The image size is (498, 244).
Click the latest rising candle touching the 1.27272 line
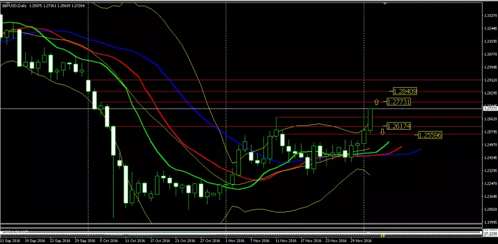[x=370, y=119]
